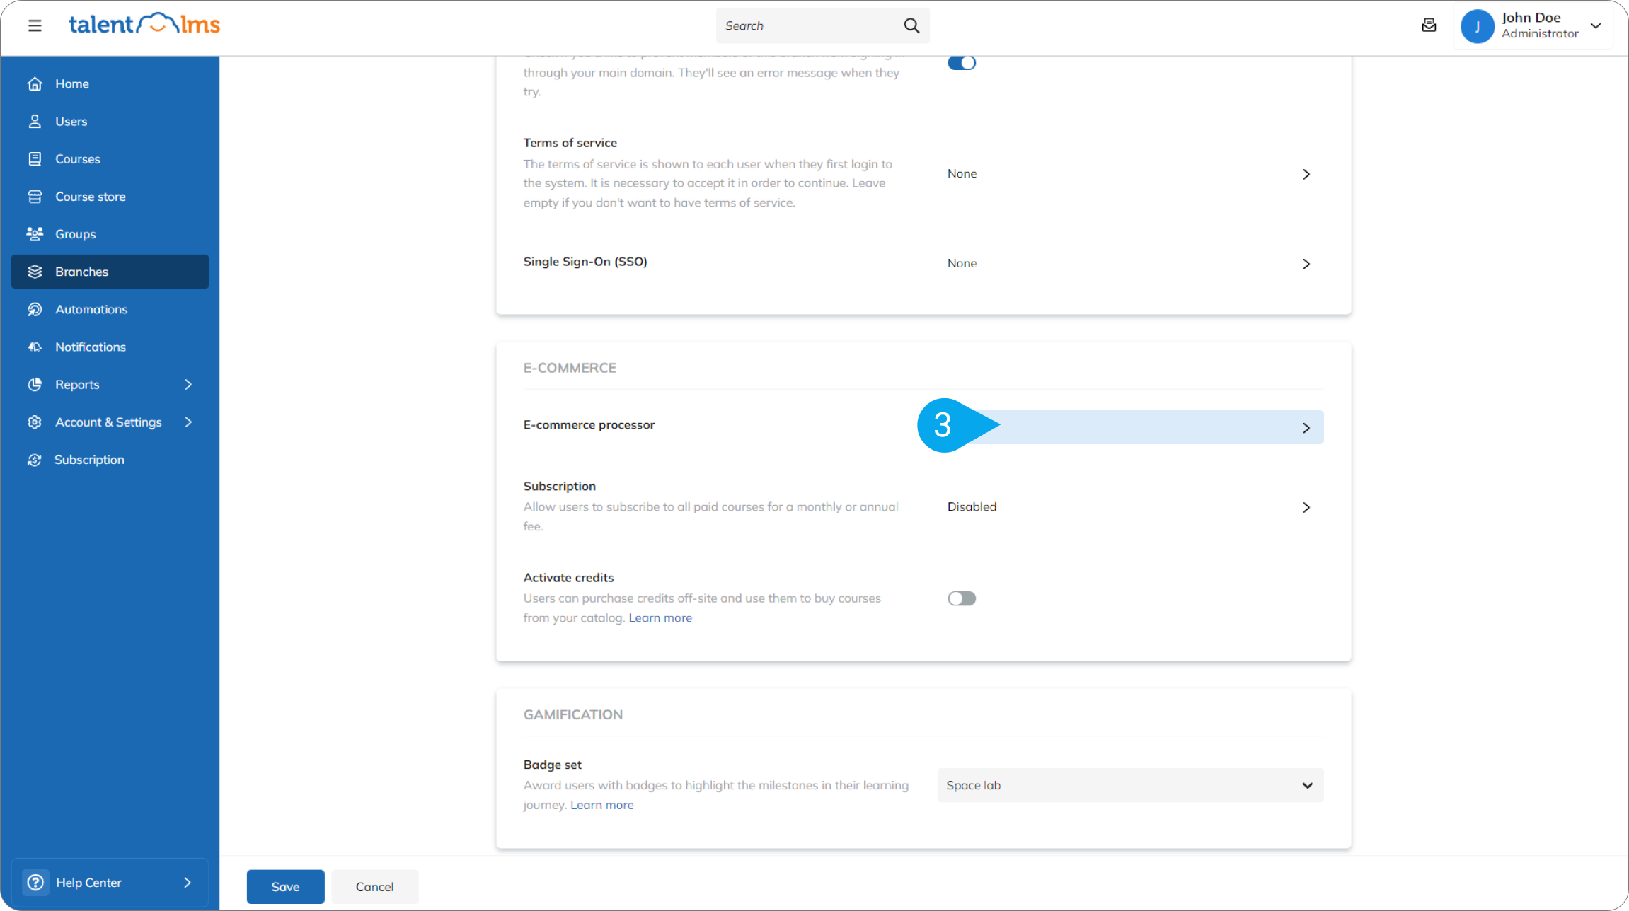This screenshot has height=911, width=1629.
Task: Click the Groups people icon
Action: pyautogui.click(x=35, y=233)
